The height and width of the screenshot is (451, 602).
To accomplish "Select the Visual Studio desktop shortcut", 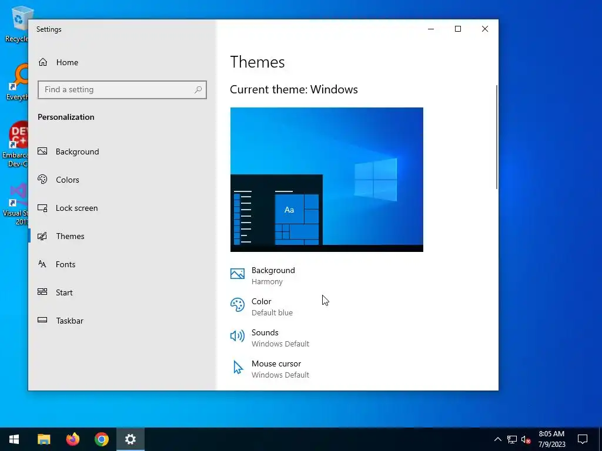I will pos(15,204).
